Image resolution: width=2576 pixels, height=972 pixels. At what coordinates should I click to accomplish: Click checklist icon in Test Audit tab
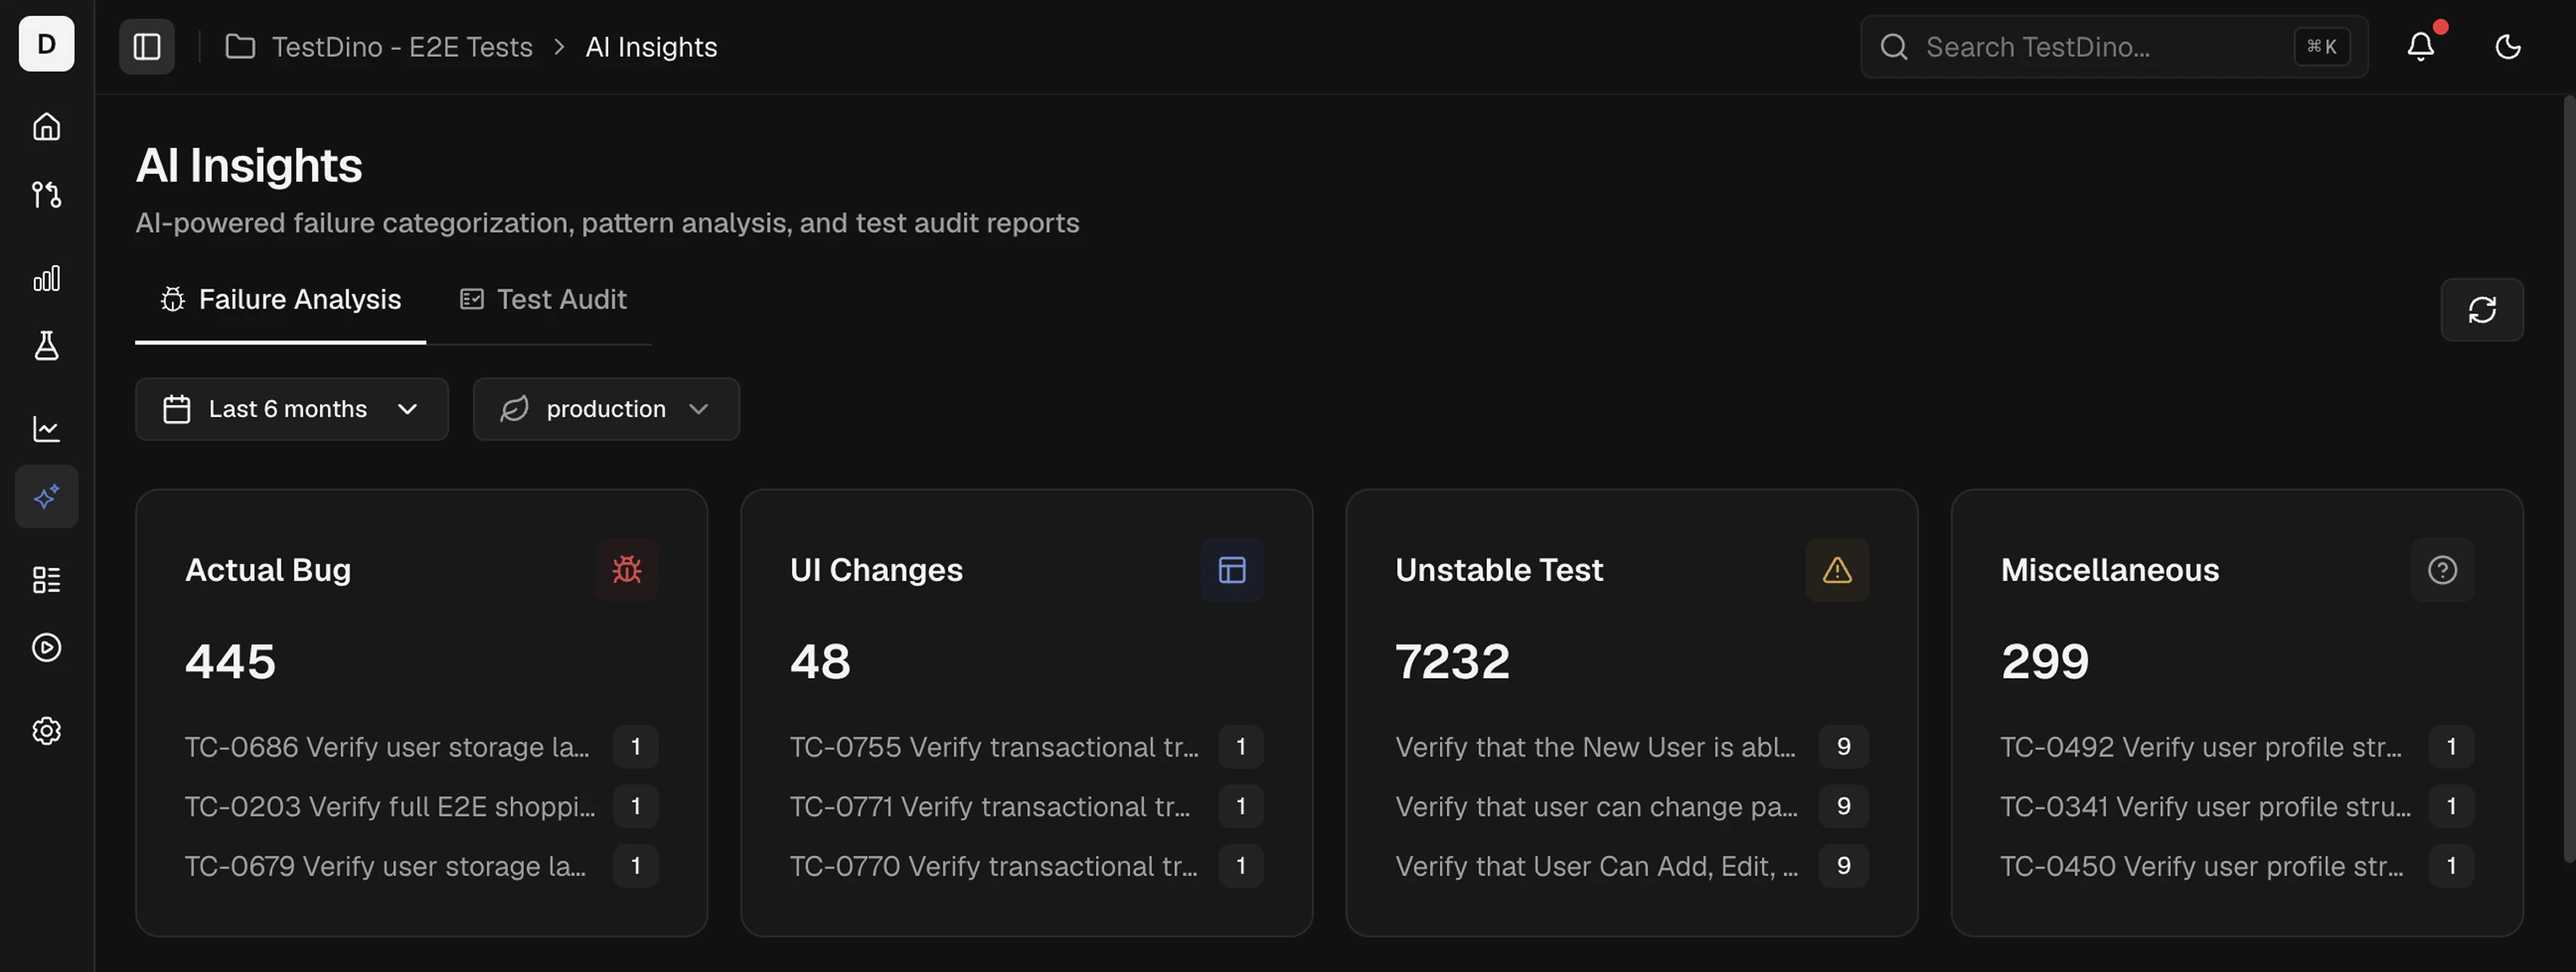point(471,298)
